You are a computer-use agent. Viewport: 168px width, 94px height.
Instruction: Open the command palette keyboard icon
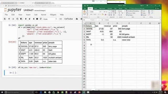point(61,19)
